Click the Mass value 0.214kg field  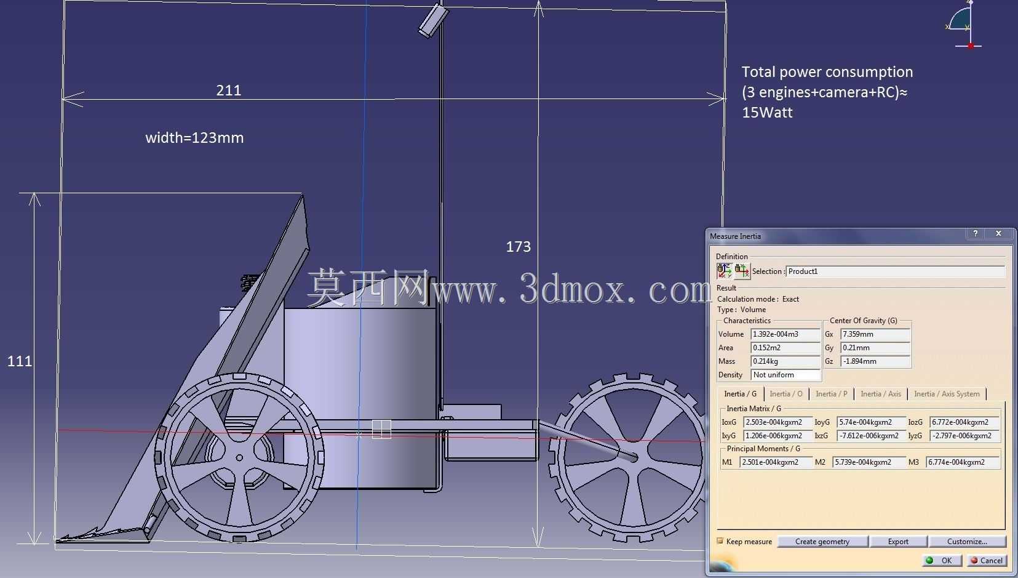(x=785, y=361)
